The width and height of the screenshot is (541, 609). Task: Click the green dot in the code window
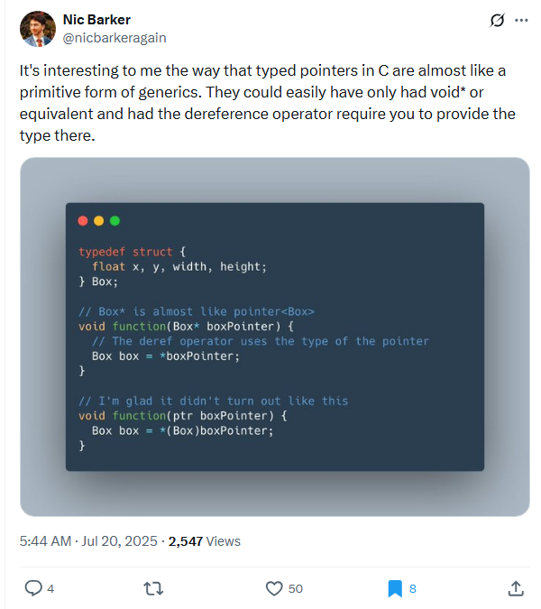point(115,220)
